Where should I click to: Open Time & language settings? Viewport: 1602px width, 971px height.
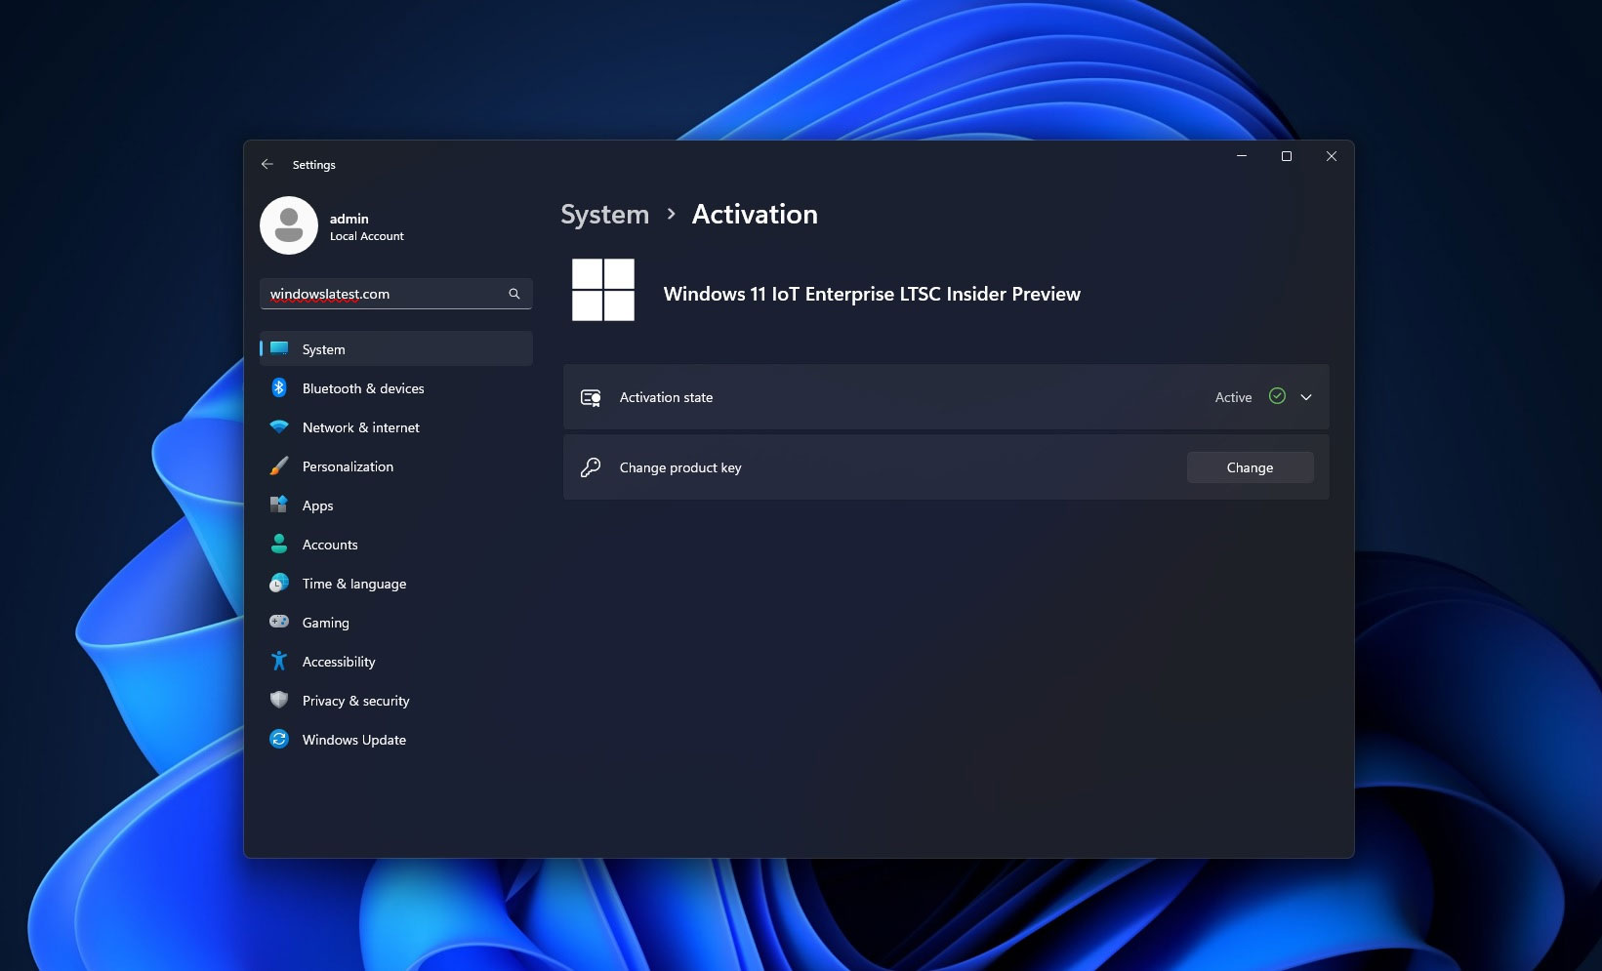pos(354,583)
